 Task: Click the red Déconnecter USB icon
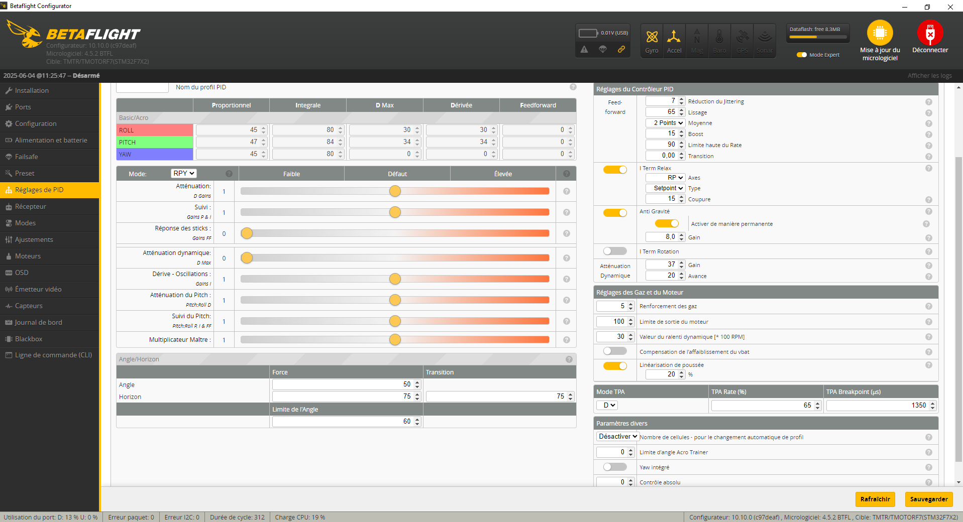(930, 33)
